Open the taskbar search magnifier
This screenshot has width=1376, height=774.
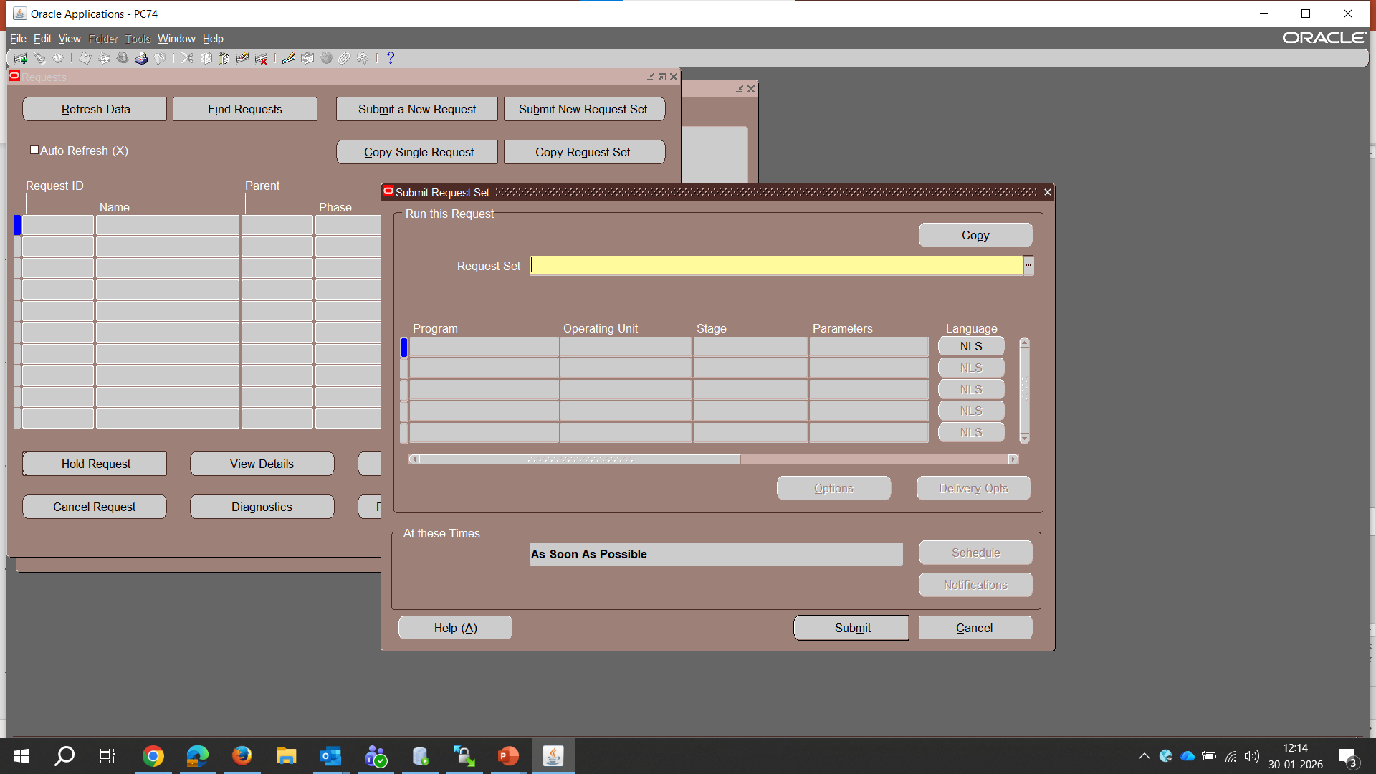point(64,756)
